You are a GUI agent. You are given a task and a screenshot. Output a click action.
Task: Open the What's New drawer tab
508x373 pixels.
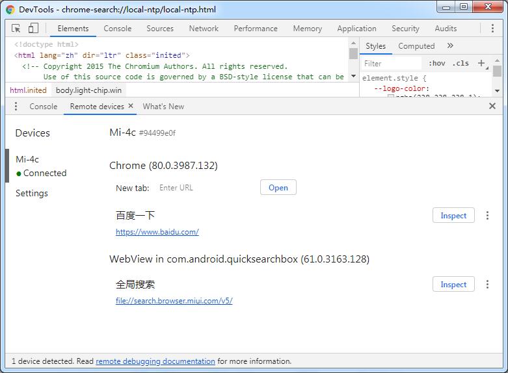[x=163, y=106]
